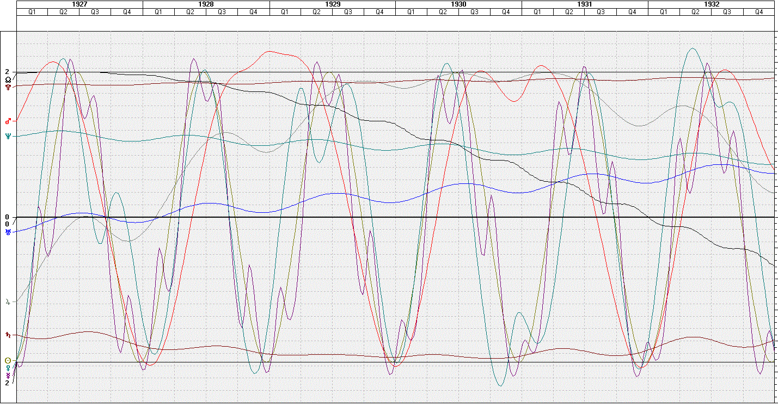This screenshot has height=406, width=778.
Task: Click the red Mars symbol
Action: 8,121
